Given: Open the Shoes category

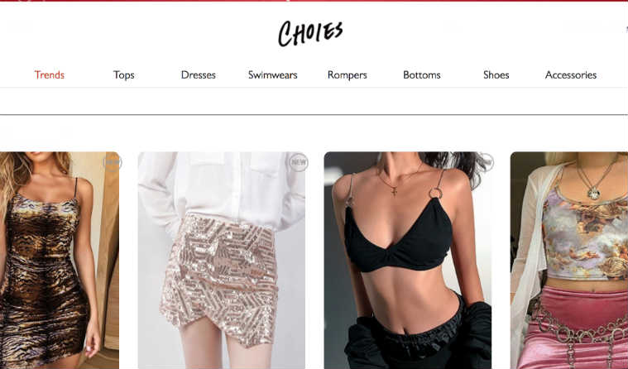Looking at the screenshot, I should click(x=496, y=75).
